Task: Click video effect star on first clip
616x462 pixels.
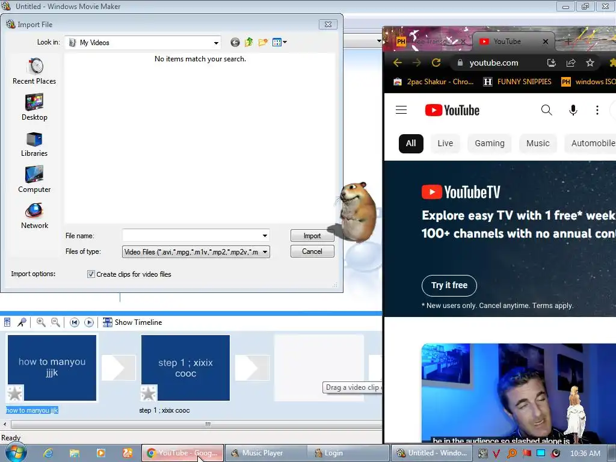Action: coord(15,393)
